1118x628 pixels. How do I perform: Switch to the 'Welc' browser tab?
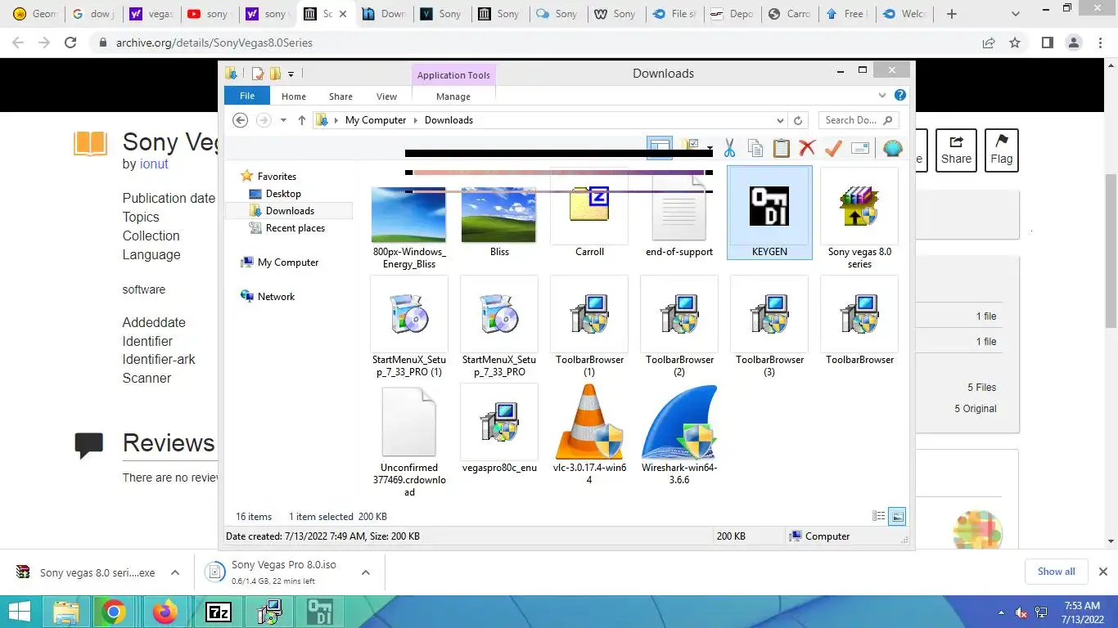pos(904,14)
